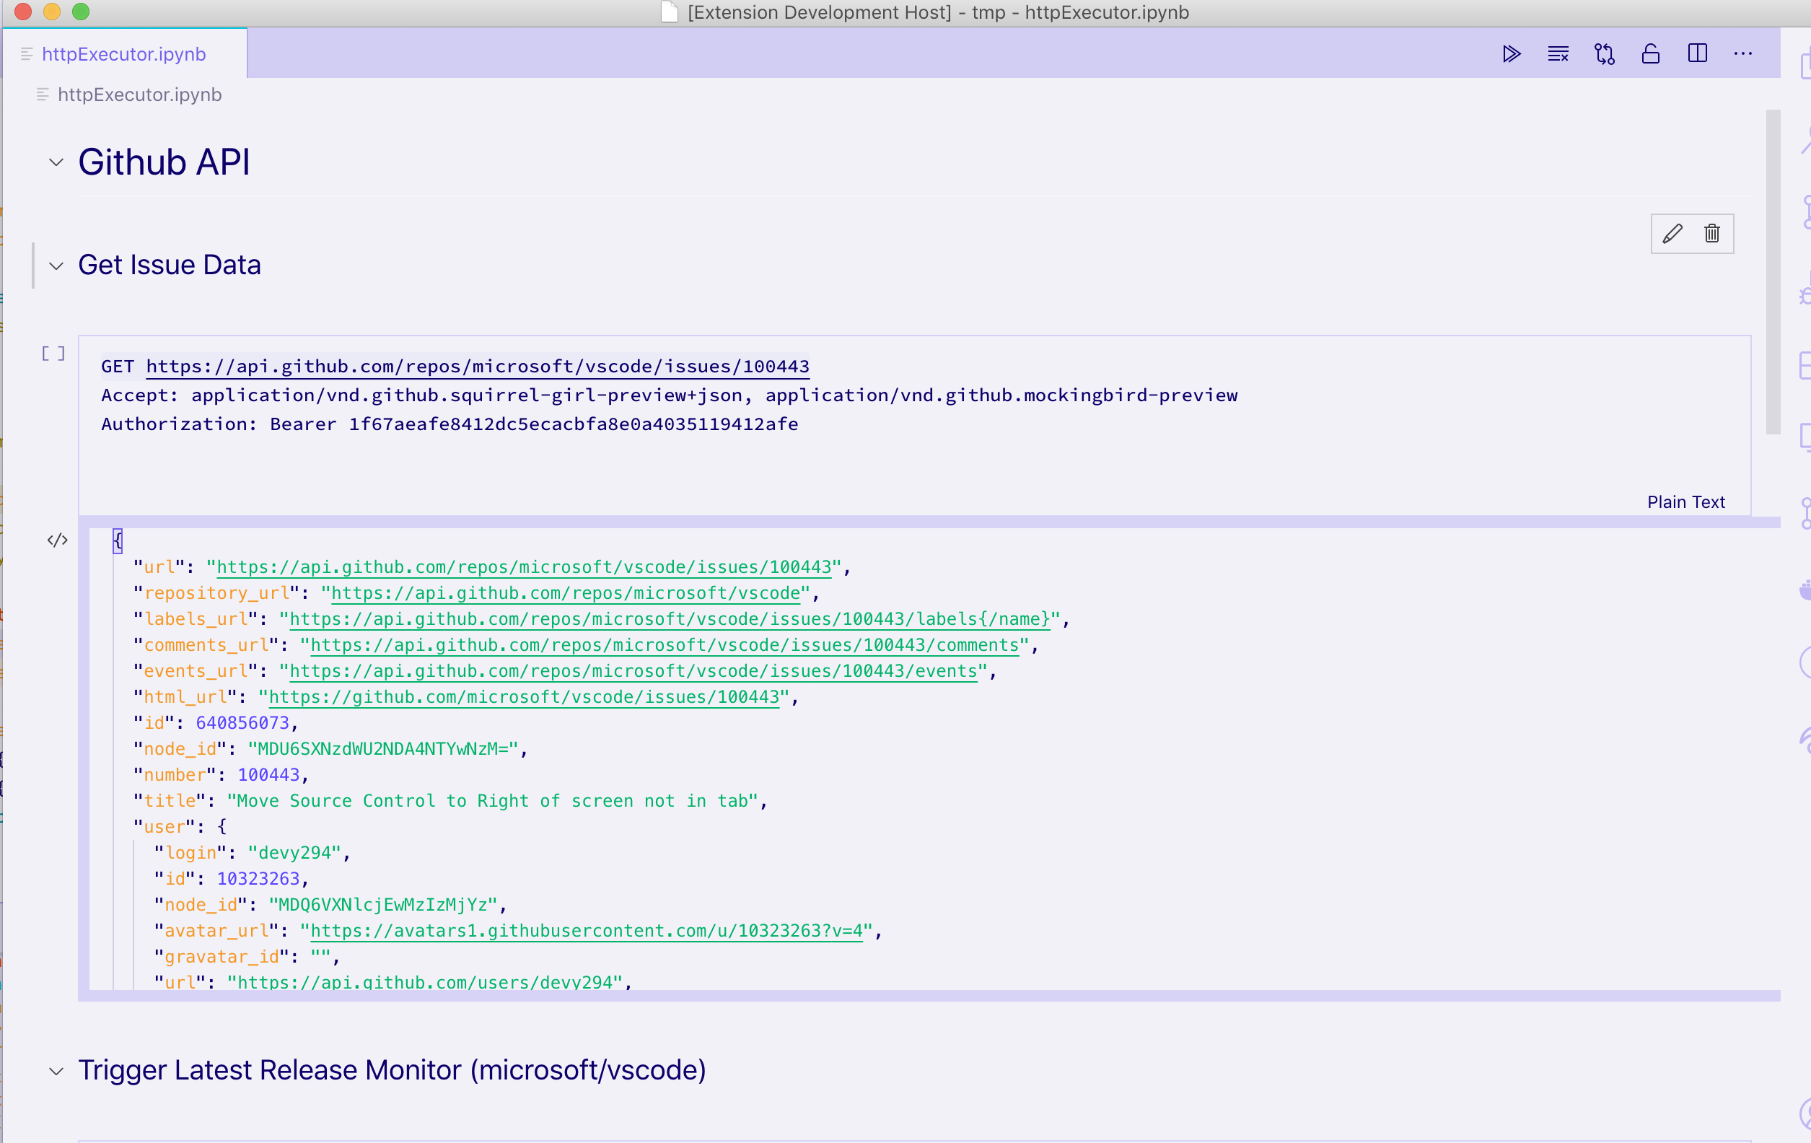Click the node_id value MDU6SXNzdWU2NDA4NTYwNzM=
The width and height of the screenshot is (1811, 1143).
[383, 749]
